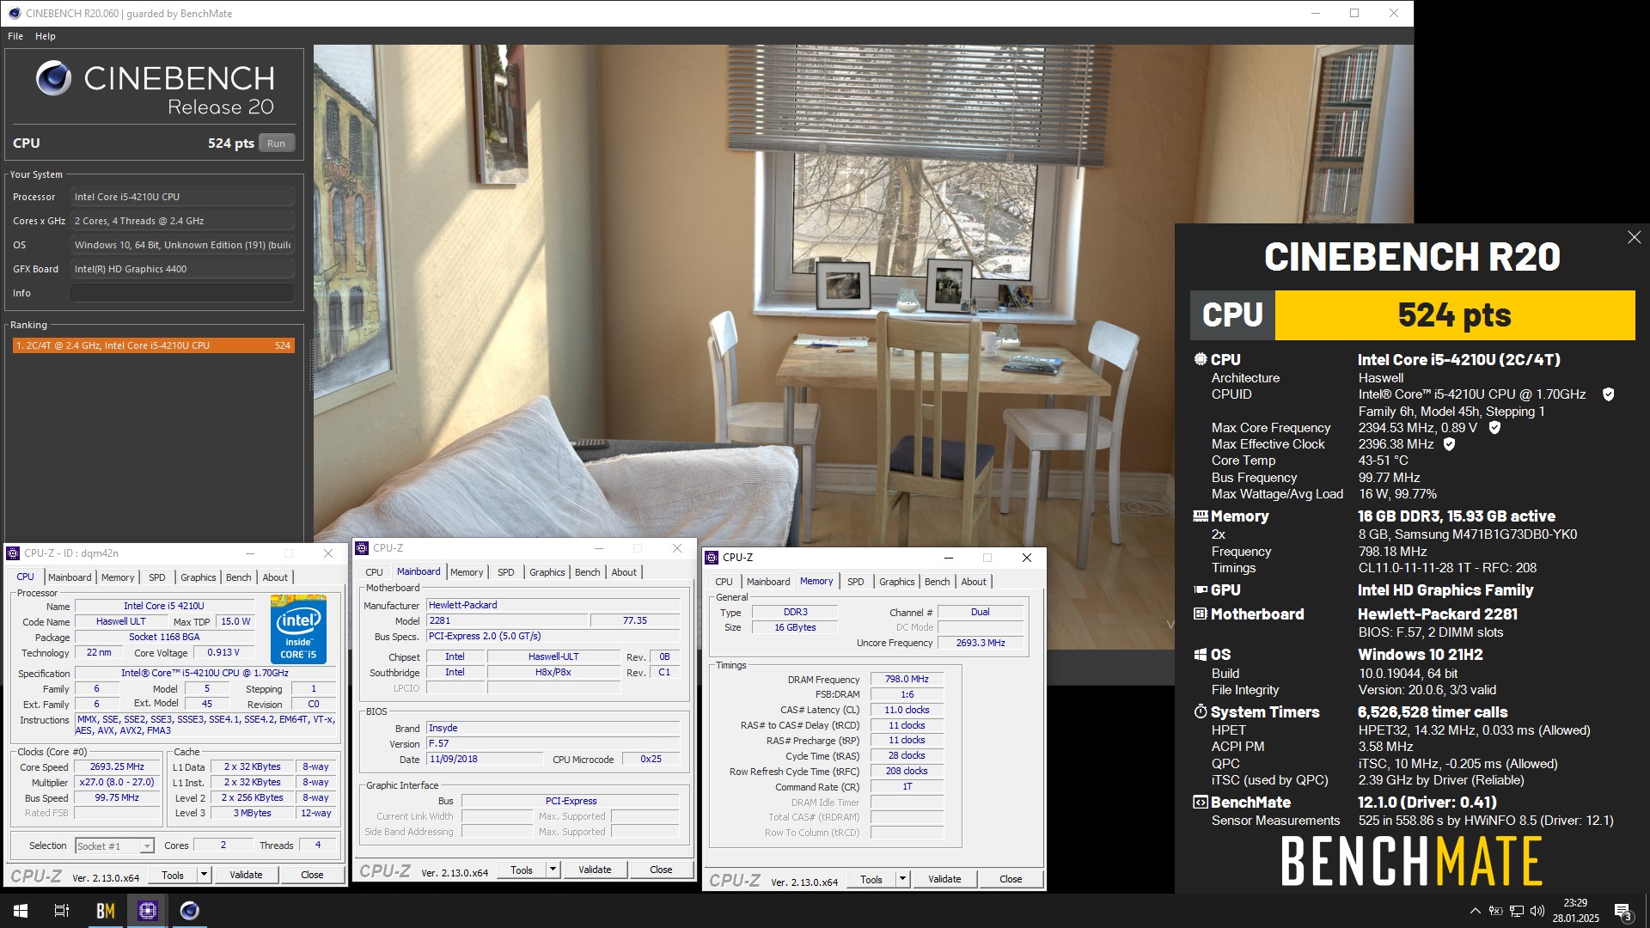Click the Core Speed value 2693.25 MHz
Viewport: 1650px width, 928px height.
click(117, 767)
